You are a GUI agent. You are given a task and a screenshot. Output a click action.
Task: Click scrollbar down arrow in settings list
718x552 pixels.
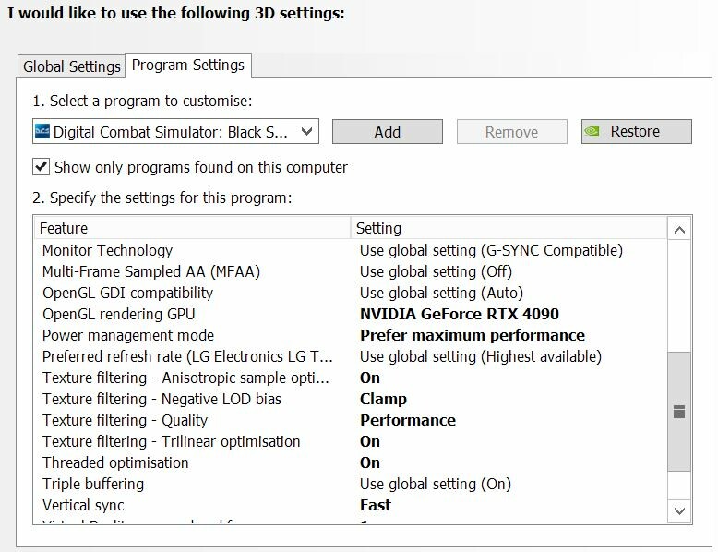click(679, 510)
